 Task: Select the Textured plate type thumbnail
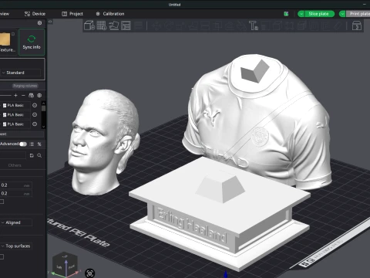[x=5, y=39]
